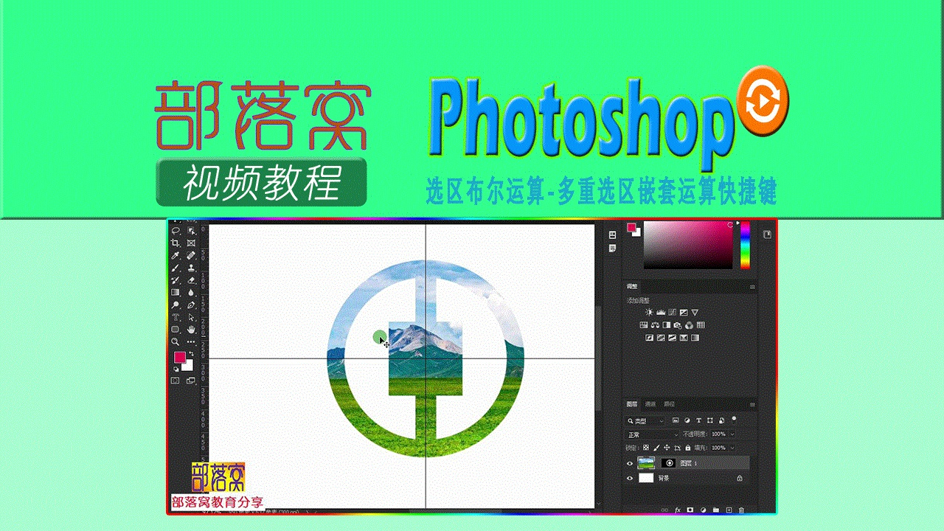Select the Hand tool
944x531 pixels.
(191, 329)
